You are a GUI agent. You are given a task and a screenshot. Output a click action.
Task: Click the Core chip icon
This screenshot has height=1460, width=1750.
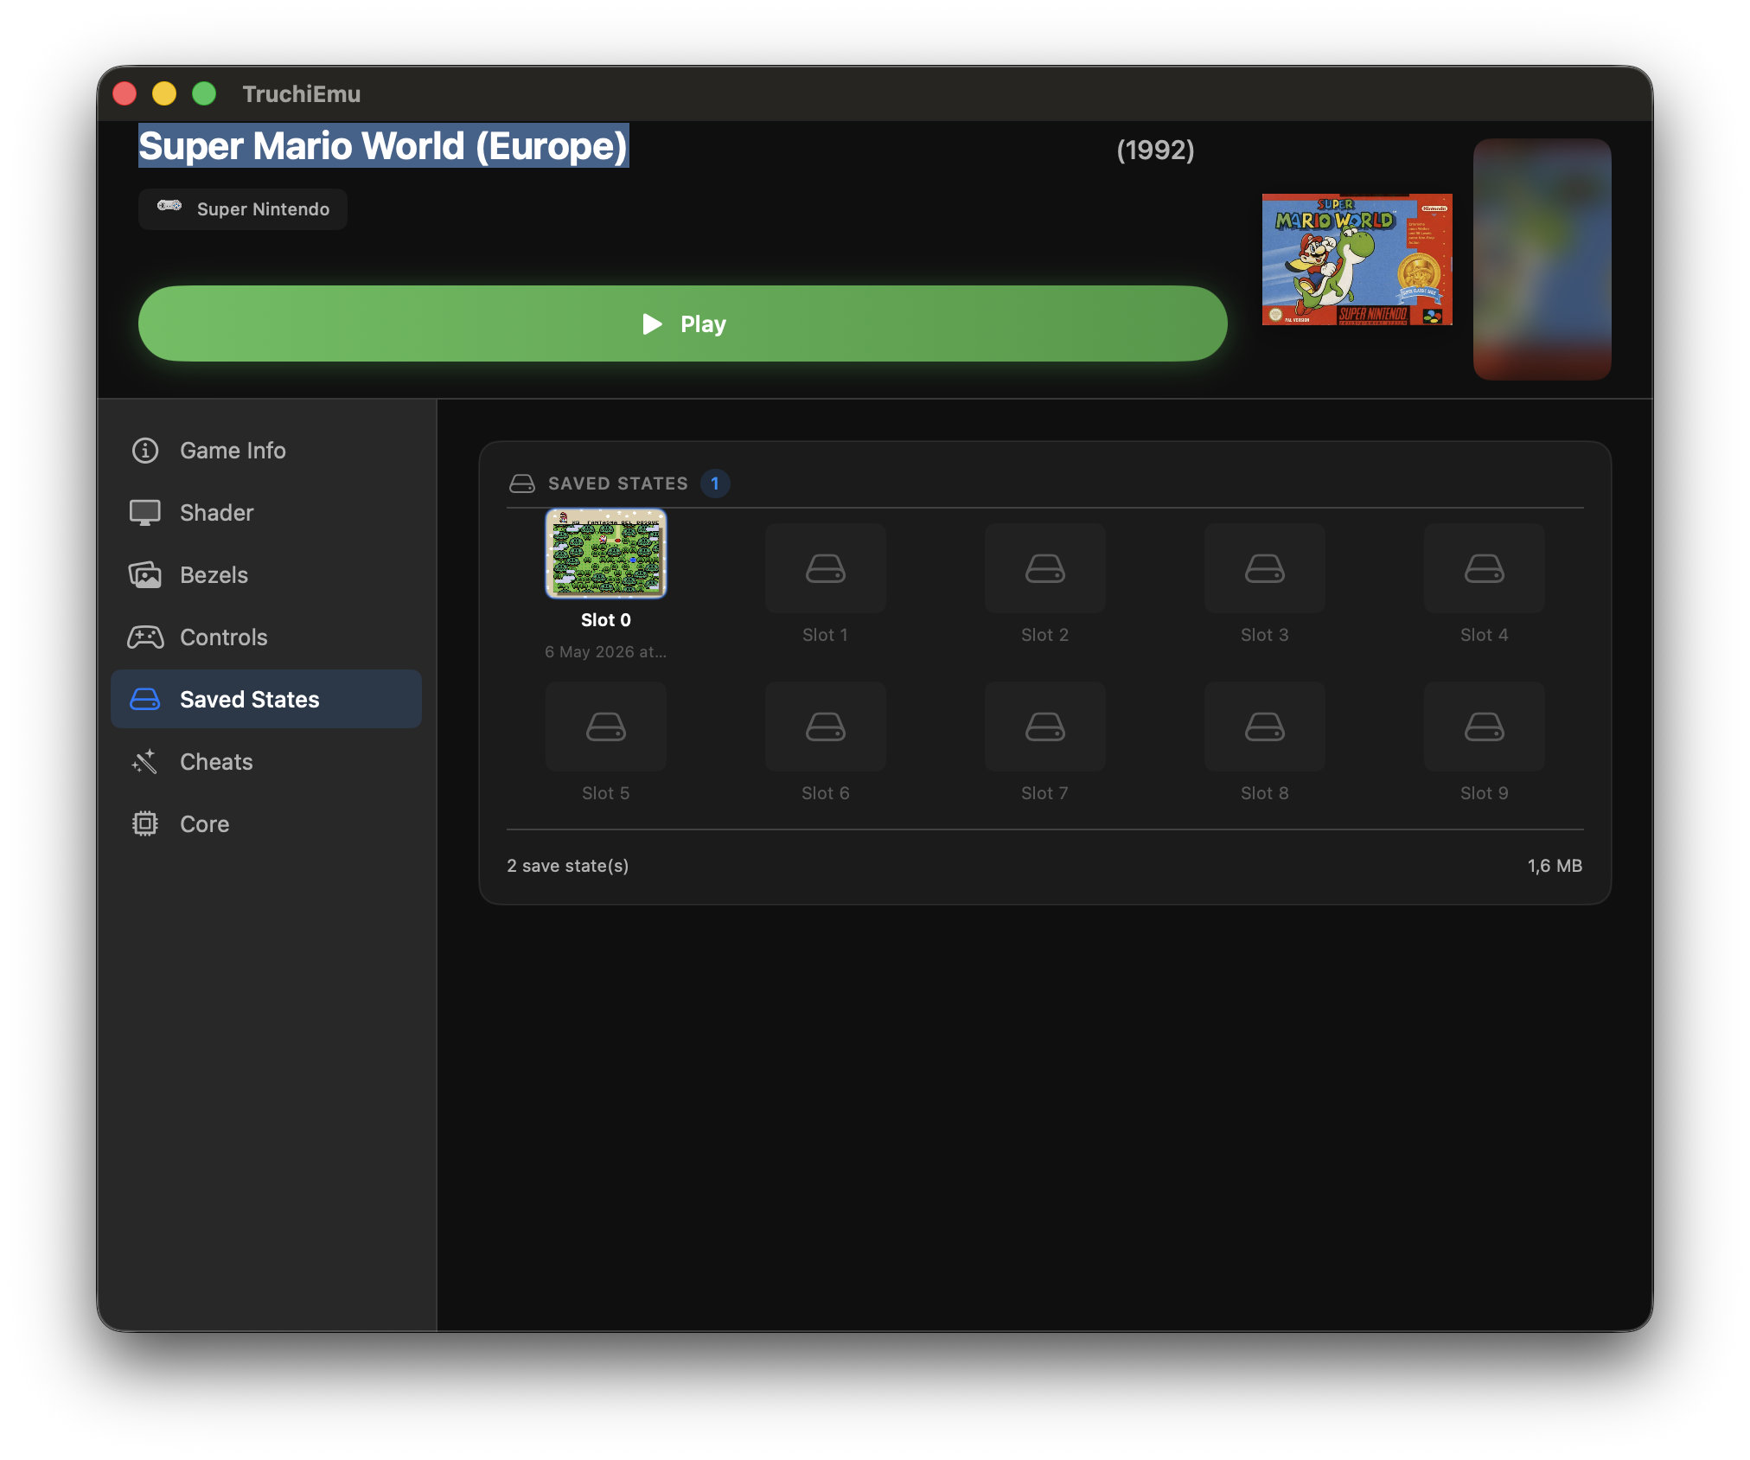[x=145, y=824]
